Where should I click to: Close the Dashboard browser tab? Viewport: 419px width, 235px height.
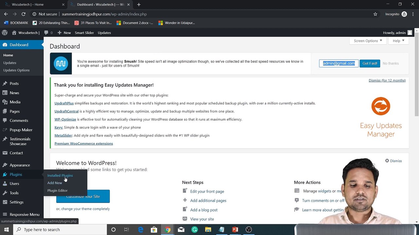tap(129, 5)
